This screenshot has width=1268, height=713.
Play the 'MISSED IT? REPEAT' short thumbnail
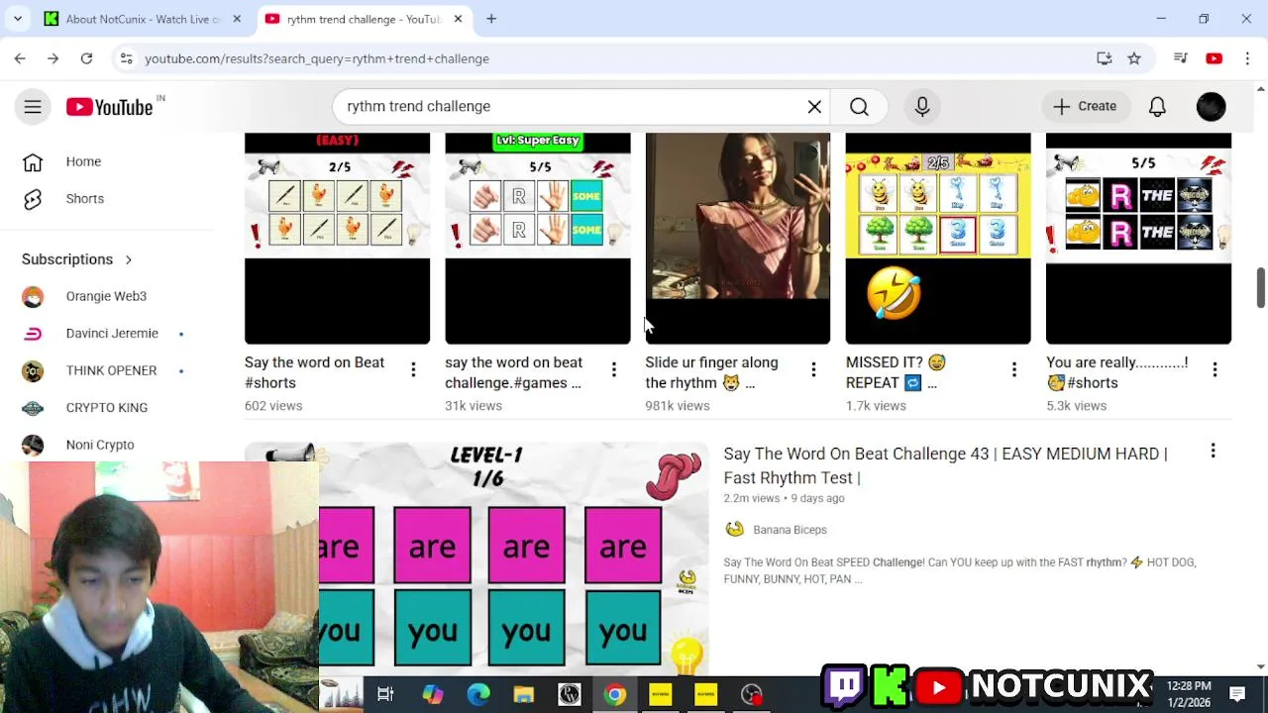(938, 239)
